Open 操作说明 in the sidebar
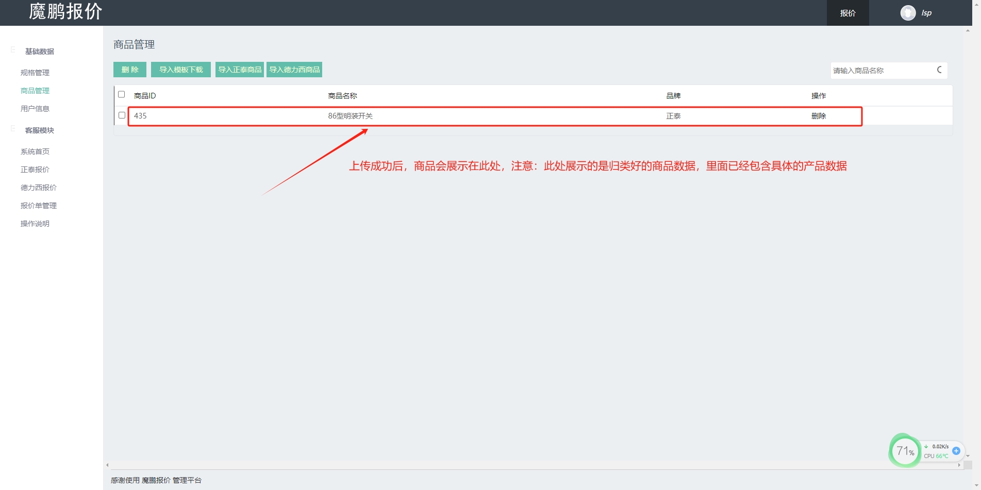The image size is (981, 490). coord(35,224)
